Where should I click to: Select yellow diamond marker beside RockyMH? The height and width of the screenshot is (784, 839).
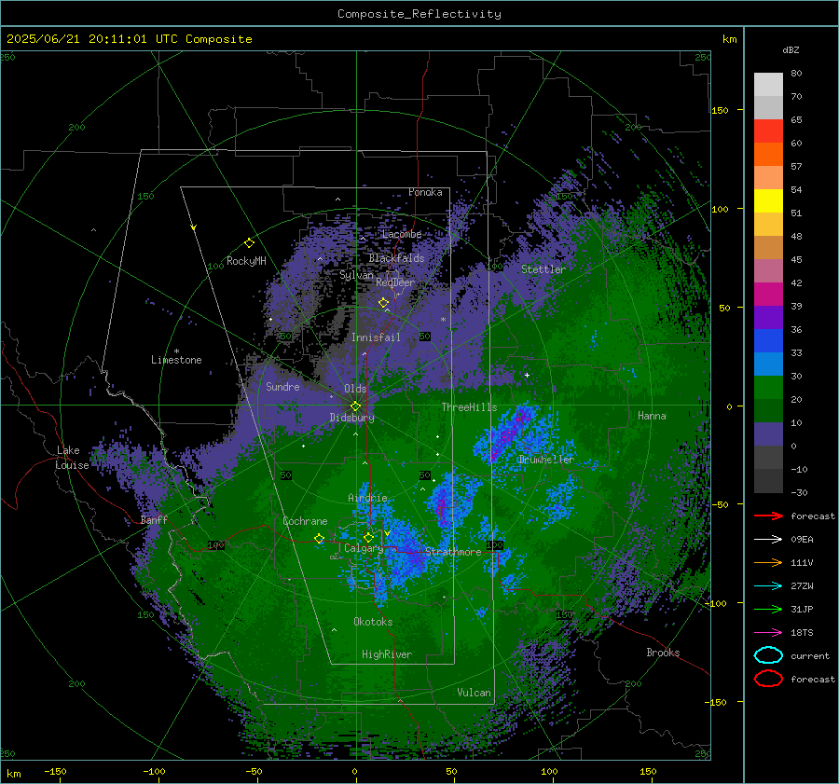[249, 243]
